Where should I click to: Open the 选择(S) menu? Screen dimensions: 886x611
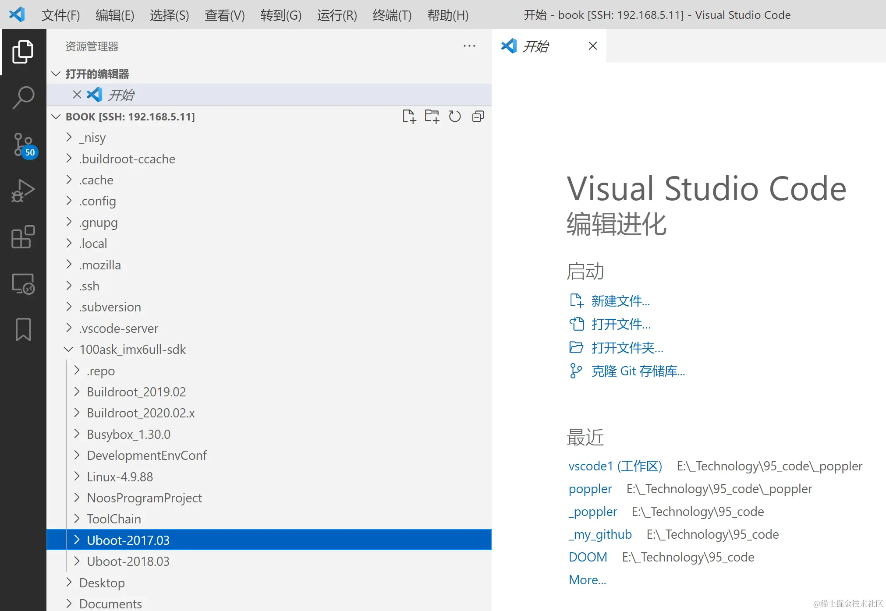pos(169,15)
